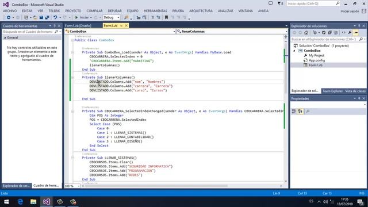Click the New Project toolbar icon
The image size is (368, 207).
coord(26,17)
